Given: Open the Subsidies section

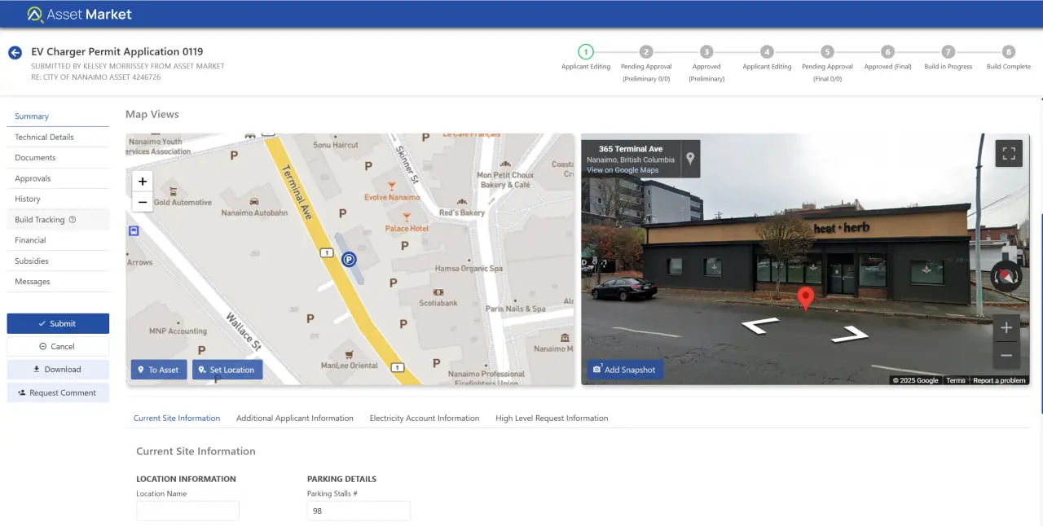Looking at the screenshot, I should 58,261.
